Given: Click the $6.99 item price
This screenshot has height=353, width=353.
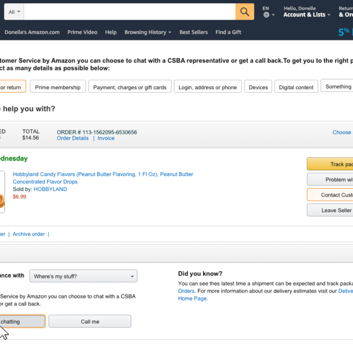Looking at the screenshot, I should tap(19, 196).
